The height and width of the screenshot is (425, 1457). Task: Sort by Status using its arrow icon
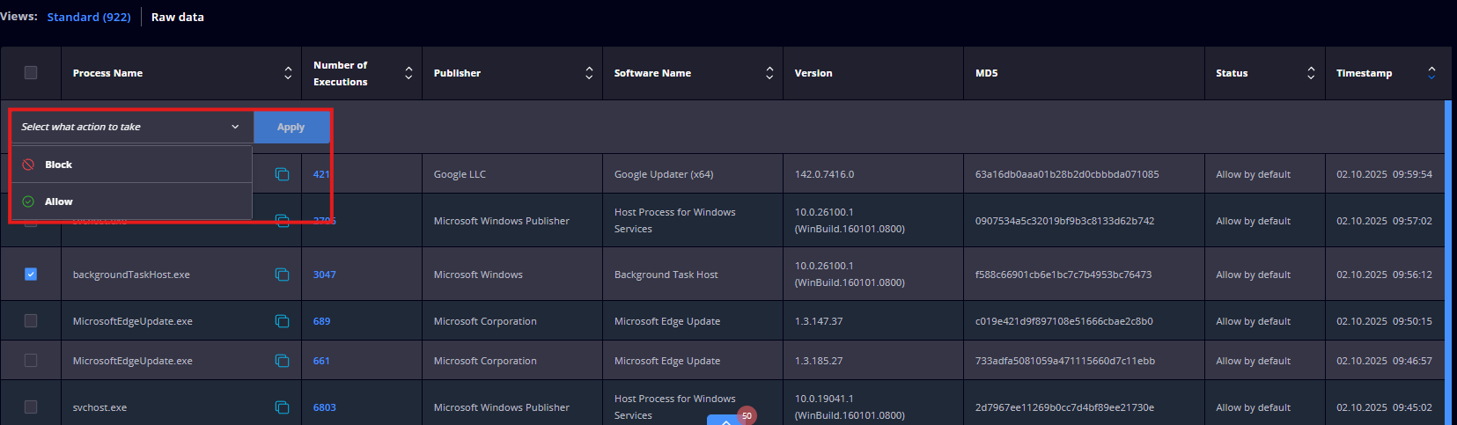1310,73
